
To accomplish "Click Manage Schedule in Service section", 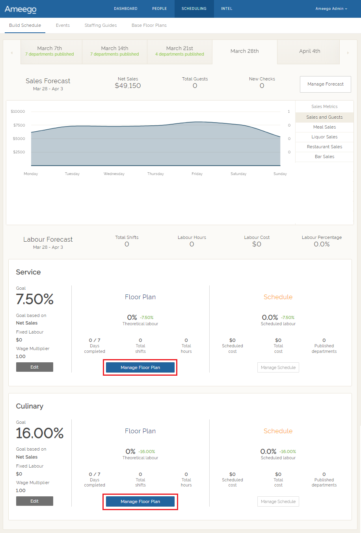I will tap(278, 367).
